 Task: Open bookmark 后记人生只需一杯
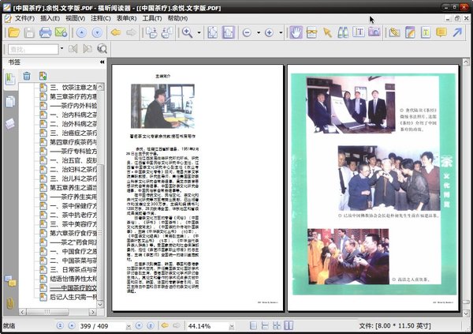pos(73,298)
